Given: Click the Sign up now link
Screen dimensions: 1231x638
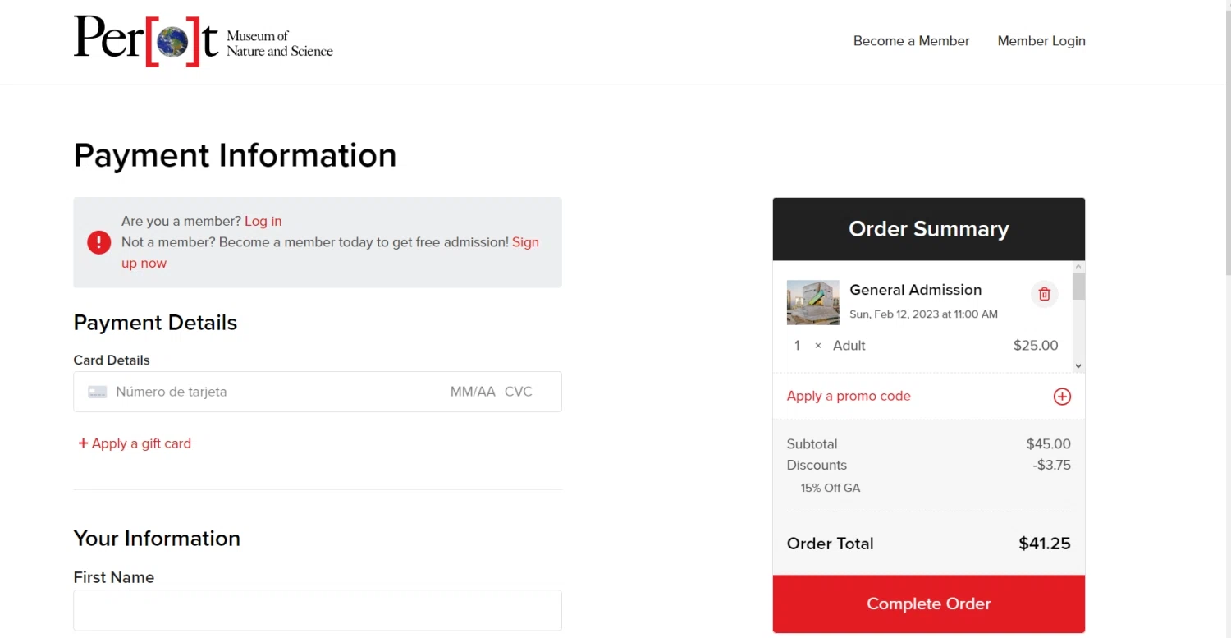Looking at the screenshot, I should pyautogui.click(x=525, y=242).
